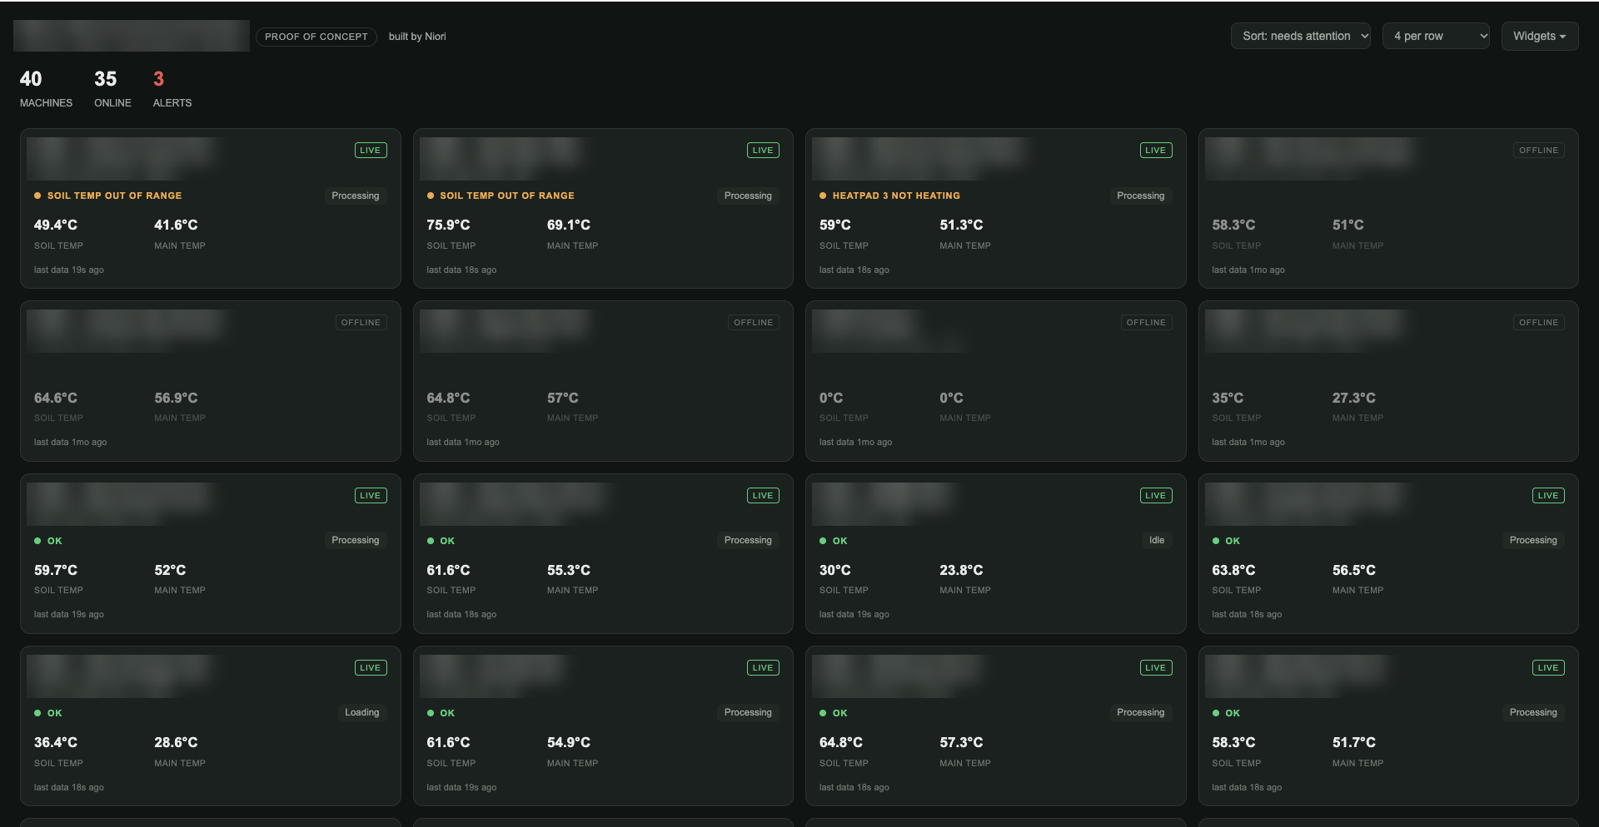Click the 69.1°C main temp value
Screen dimensions: 1599x827
coord(569,225)
